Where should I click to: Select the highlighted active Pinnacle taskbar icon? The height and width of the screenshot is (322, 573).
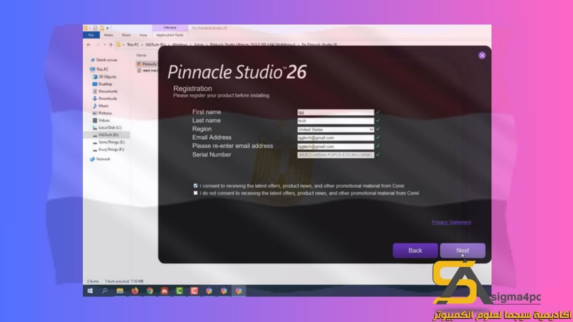(239, 291)
